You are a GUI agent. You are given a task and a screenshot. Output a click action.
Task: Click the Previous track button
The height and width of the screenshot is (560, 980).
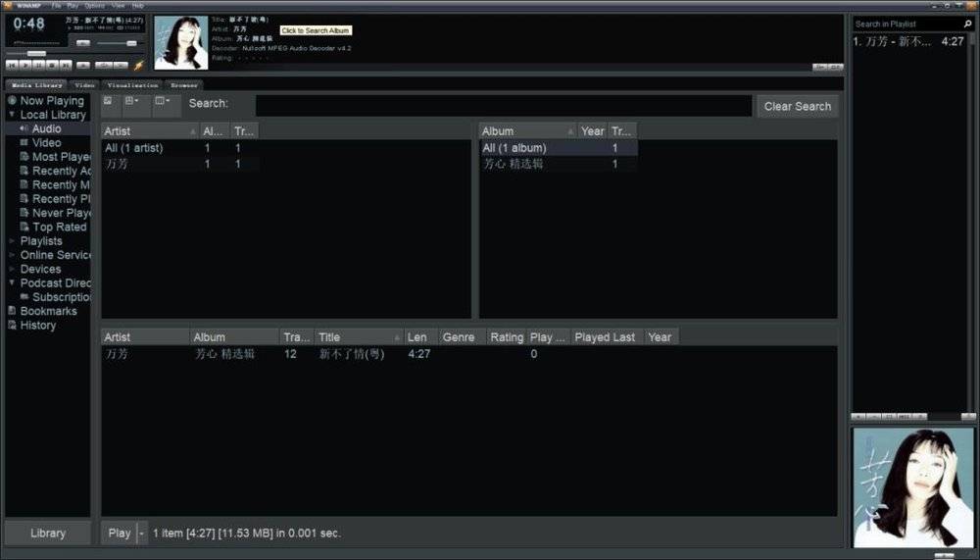(12, 65)
